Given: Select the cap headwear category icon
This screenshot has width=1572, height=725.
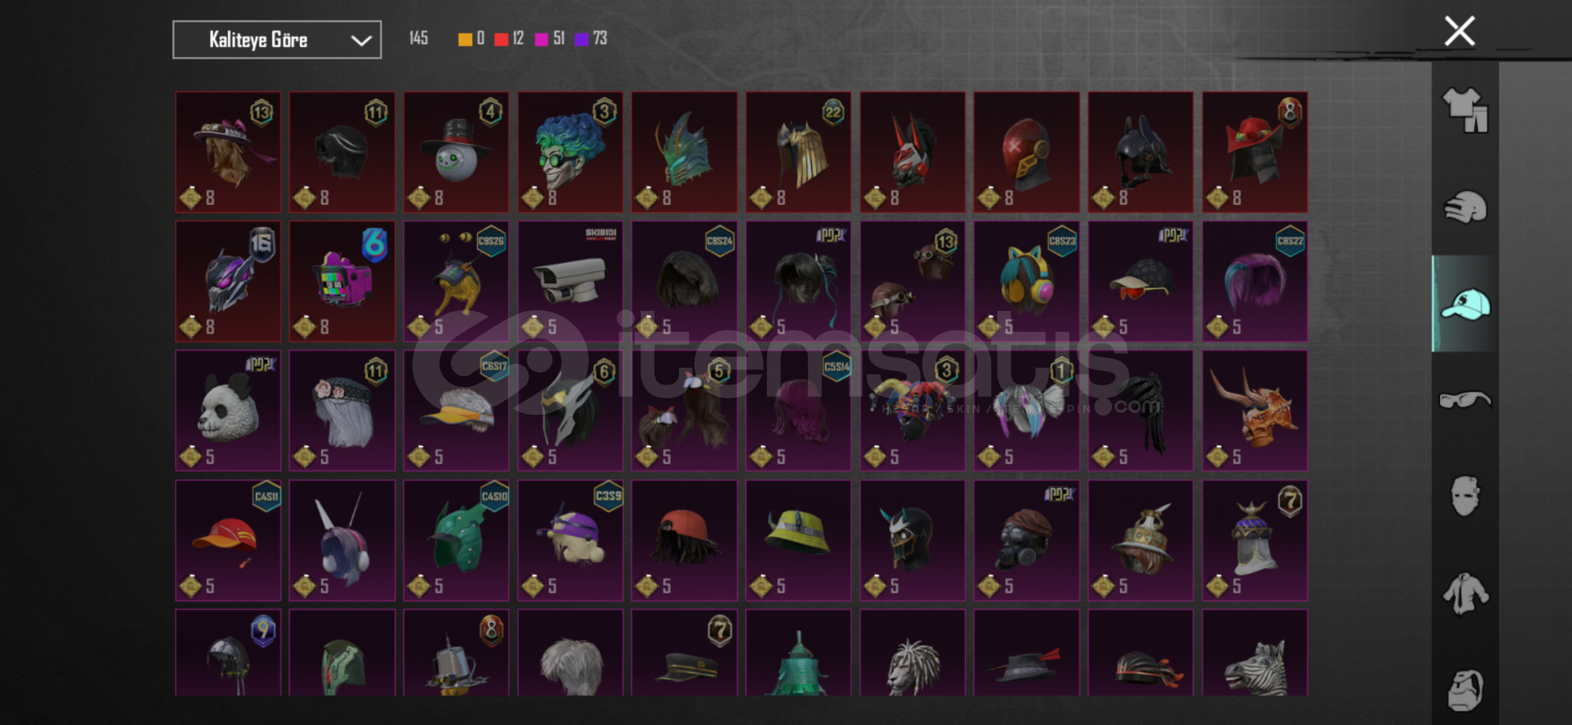Looking at the screenshot, I should tap(1465, 304).
